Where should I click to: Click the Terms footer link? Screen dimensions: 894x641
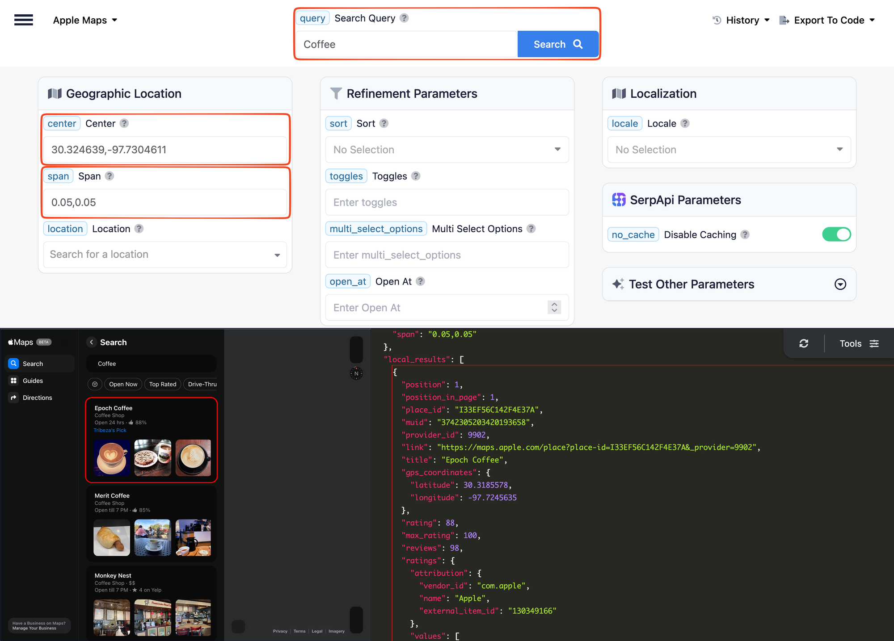coord(299,631)
